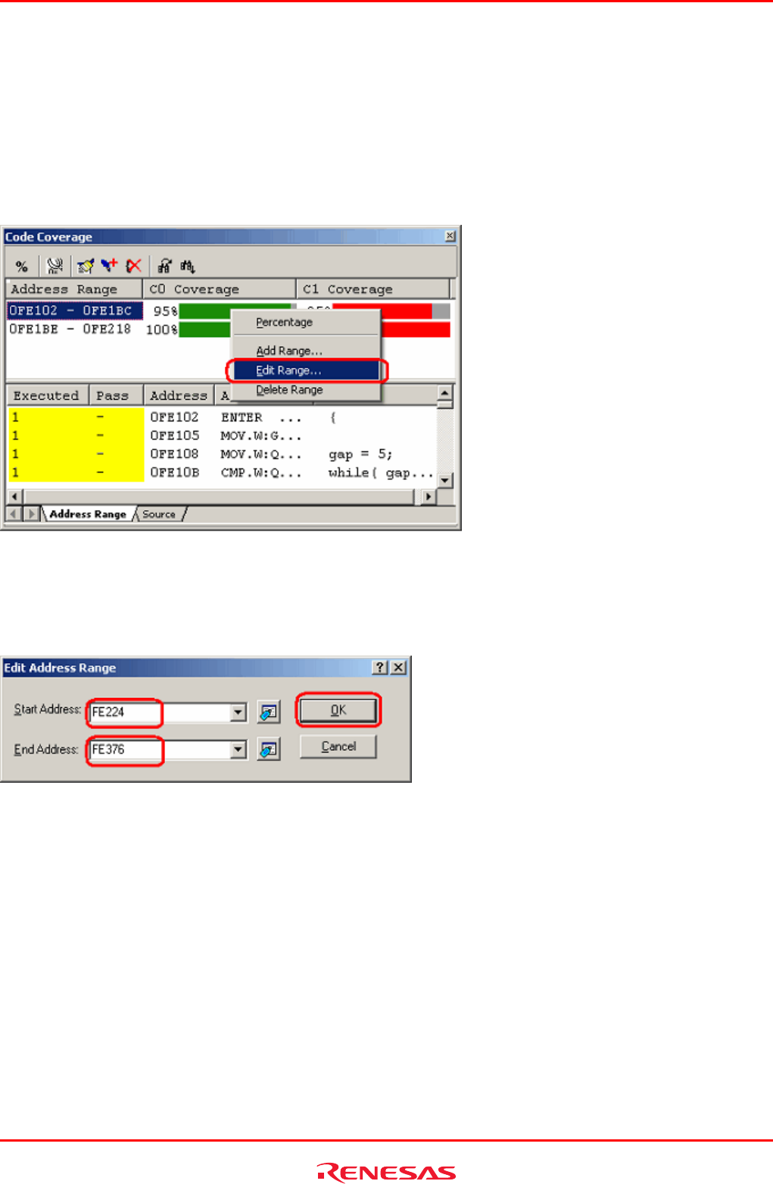Click the Edit Range pencil toolbar icon

click(x=86, y=266)
